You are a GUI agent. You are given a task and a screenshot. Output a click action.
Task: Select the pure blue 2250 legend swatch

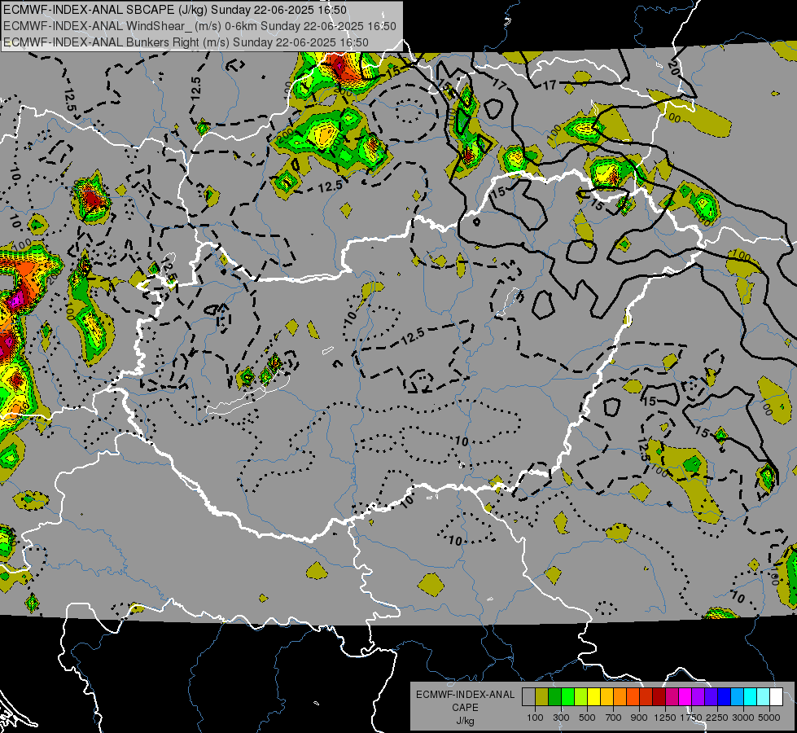(725, 697)
